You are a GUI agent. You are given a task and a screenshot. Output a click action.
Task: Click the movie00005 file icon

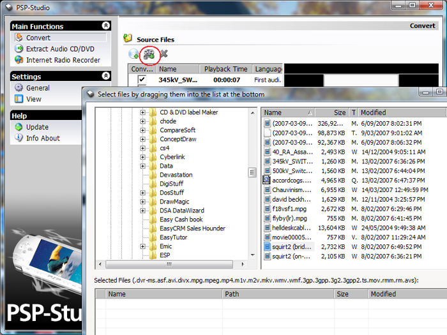coord(267,237)
